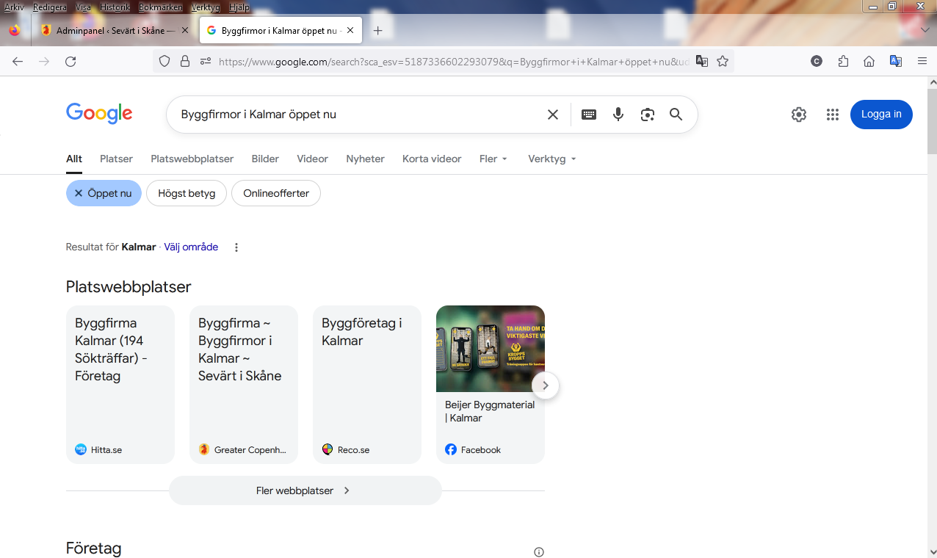Clear the search query with X icon

[553, 115]
